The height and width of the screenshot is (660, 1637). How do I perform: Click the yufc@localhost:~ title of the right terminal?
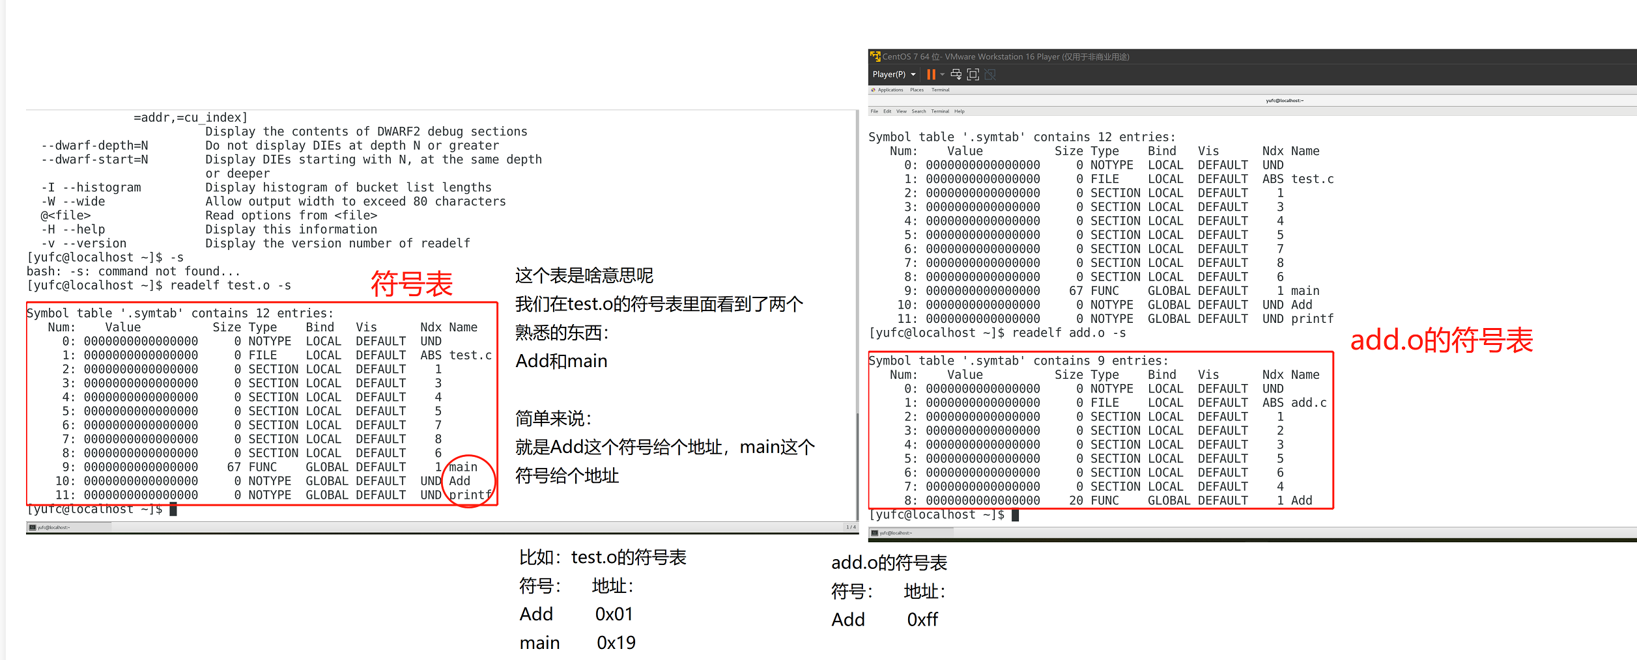[x=1285, y=101]
